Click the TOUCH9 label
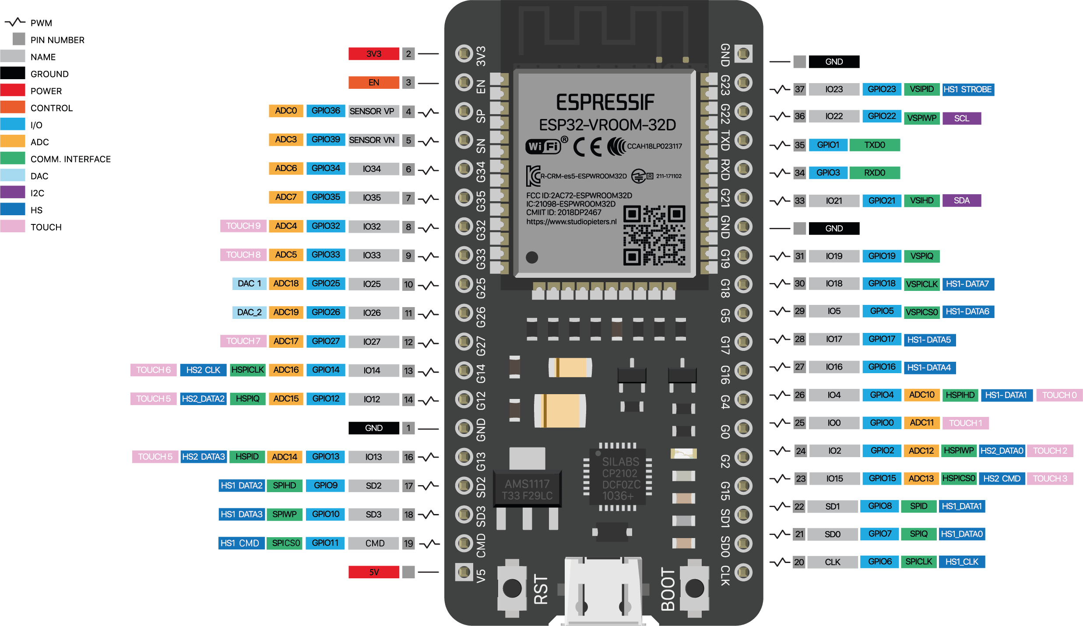The image size is (1083, 626). point(243,226)
